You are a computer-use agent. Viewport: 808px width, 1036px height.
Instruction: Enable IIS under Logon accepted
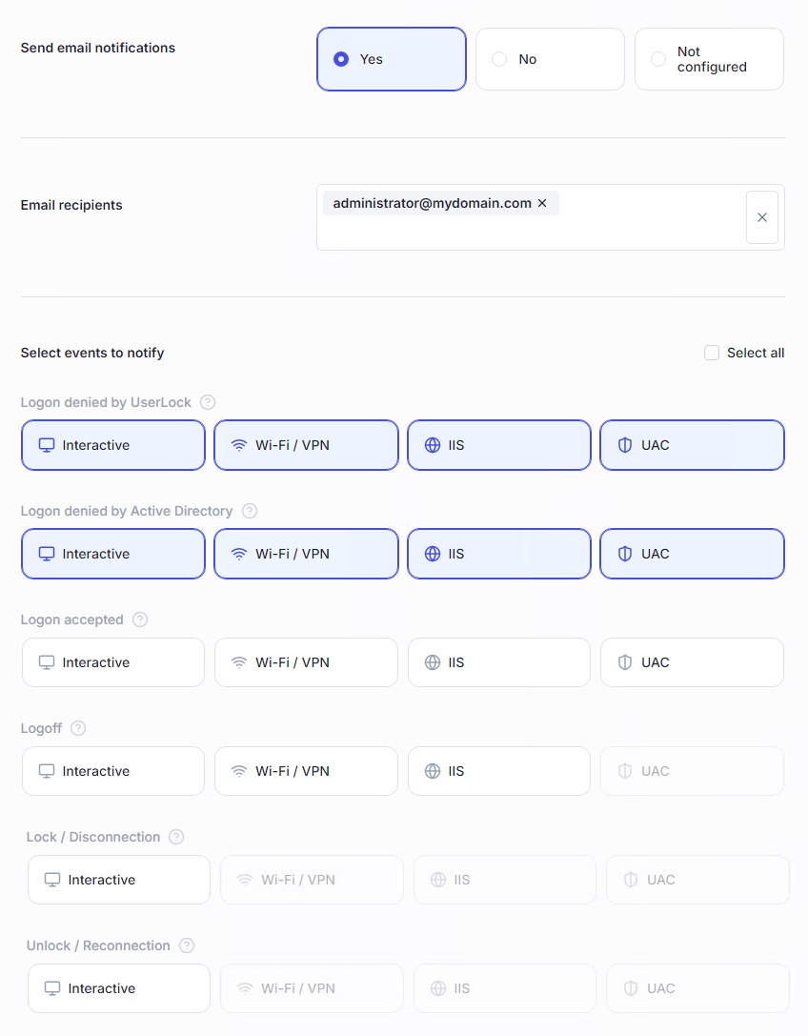click(498, 662)
